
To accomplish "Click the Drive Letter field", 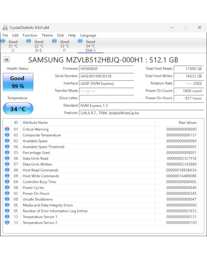I will [106, 98].
